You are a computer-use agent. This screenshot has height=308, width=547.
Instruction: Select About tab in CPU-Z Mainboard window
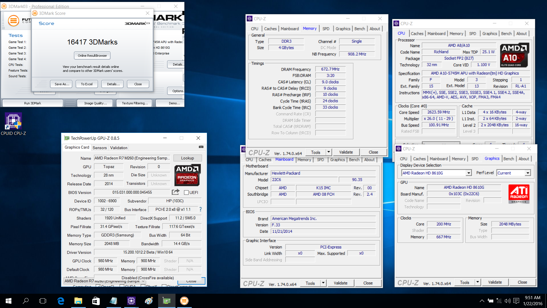[369, 159]
